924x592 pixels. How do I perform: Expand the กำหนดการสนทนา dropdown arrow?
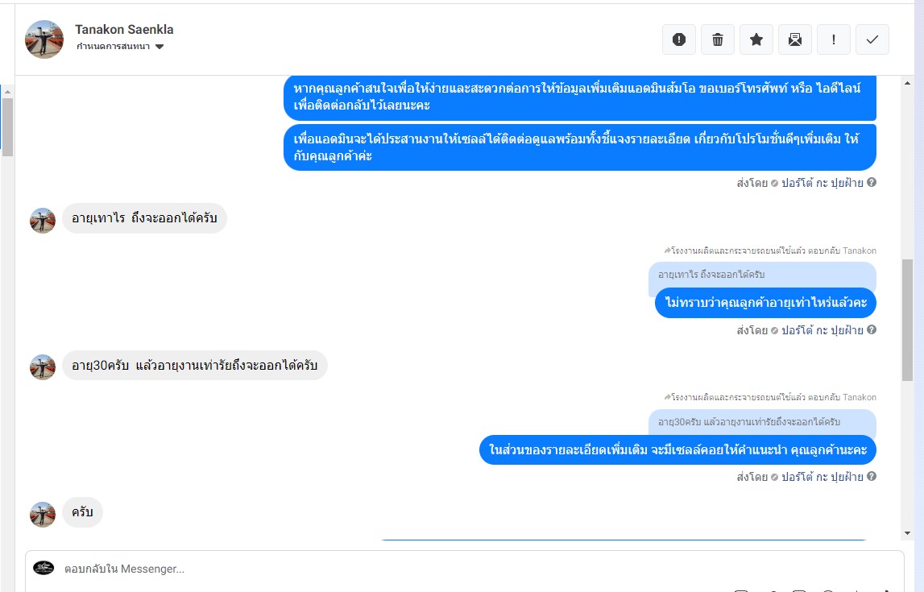pyautogui.click(x=160, y=47)
